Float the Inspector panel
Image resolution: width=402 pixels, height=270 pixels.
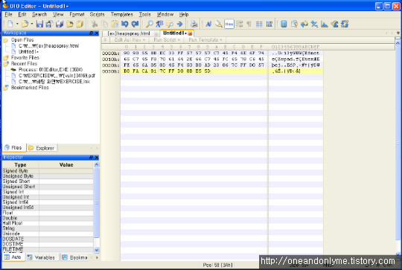pyautogui.click(x=91, y=158)
